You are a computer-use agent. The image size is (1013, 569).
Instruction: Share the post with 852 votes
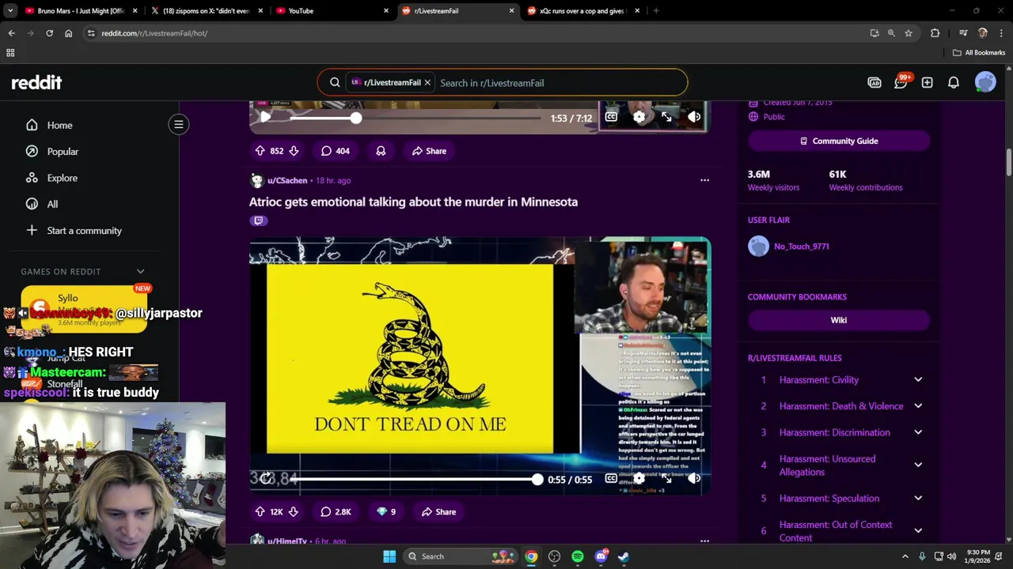(429, 151)
